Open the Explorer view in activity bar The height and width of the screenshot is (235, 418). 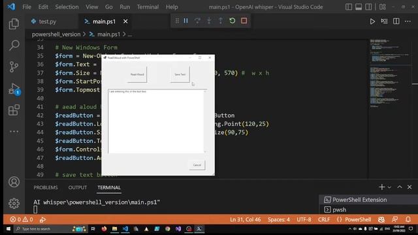[x=14, y=24]
